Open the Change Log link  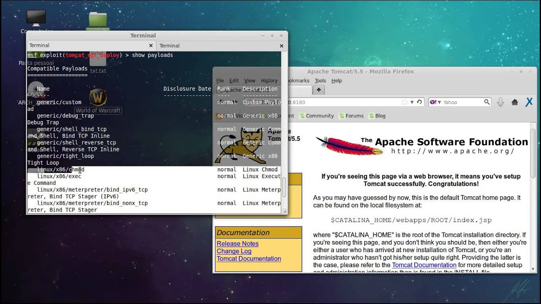pyautogui.click(x=234, y=251)
